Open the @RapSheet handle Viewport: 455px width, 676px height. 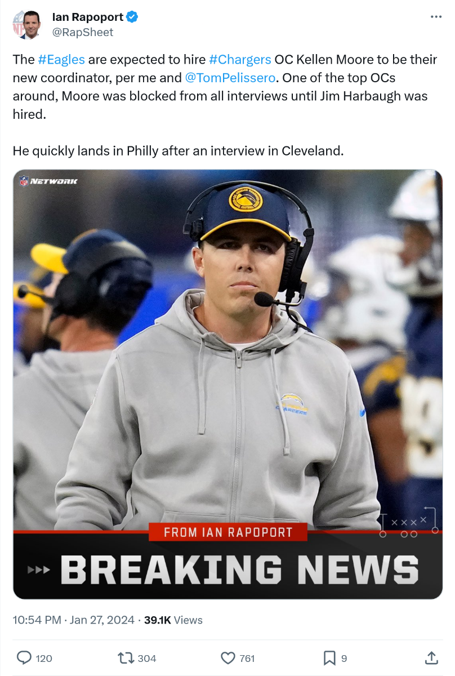[83, 32]
